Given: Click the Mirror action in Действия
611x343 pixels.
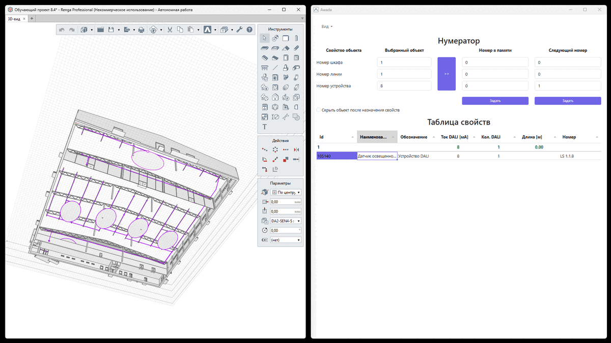Looking at the screenshot, I should click(297, 150).
